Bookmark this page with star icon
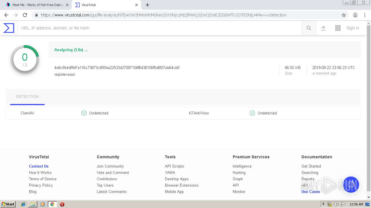This screenshot has height=208, width=371. [x=344, y=15]
